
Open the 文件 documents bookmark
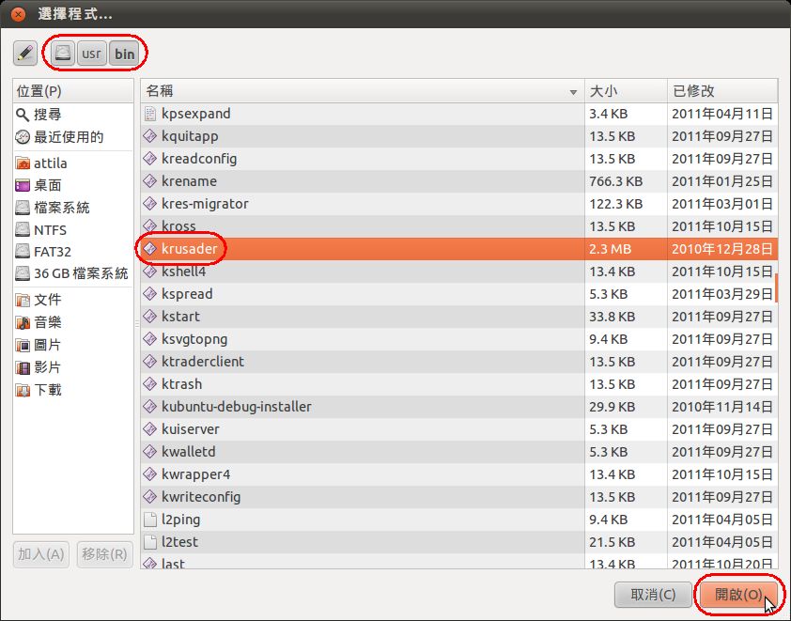pyautogui.click(x=73, y=300)
